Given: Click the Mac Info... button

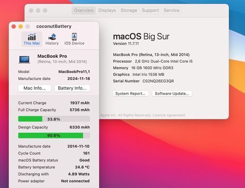Looking at the screenshot, I should tap(34, 88).
